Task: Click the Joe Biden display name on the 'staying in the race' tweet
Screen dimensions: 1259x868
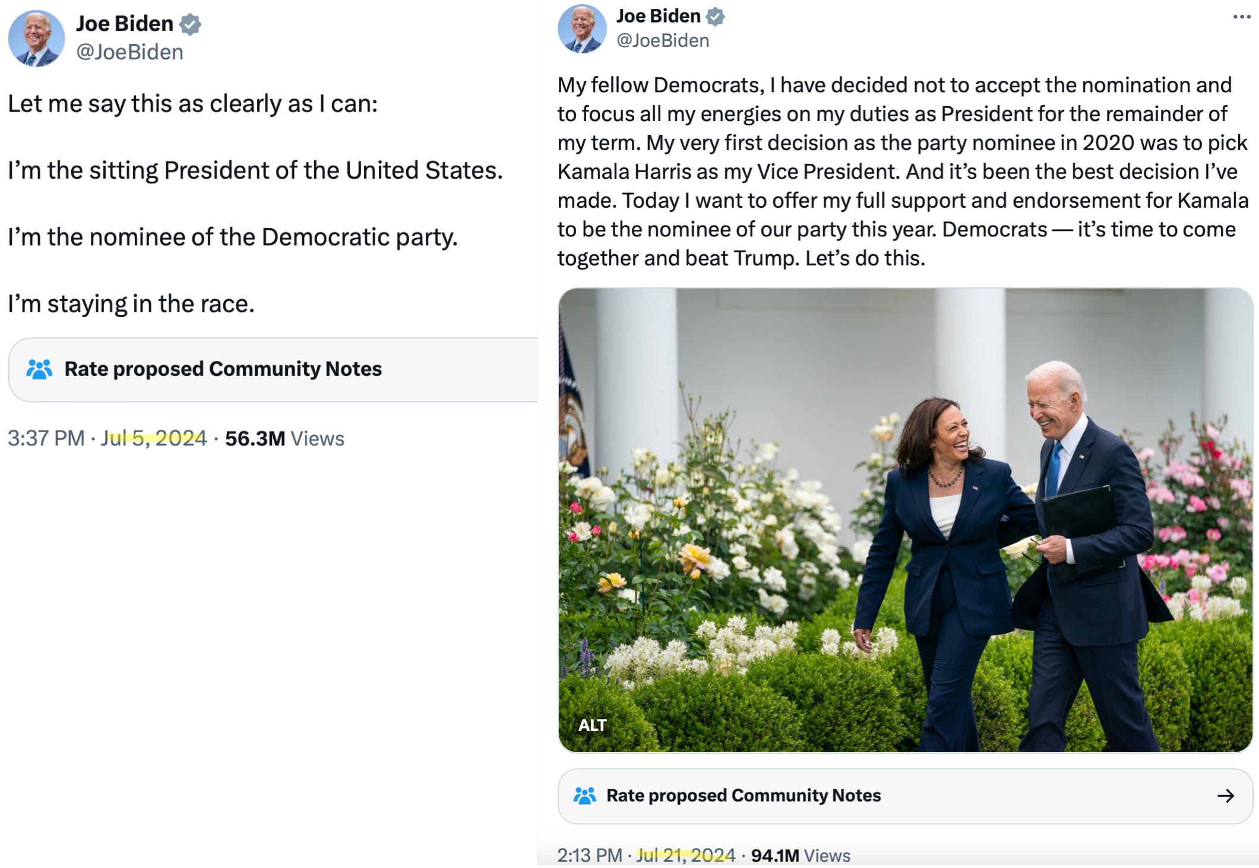Action: 124,24
